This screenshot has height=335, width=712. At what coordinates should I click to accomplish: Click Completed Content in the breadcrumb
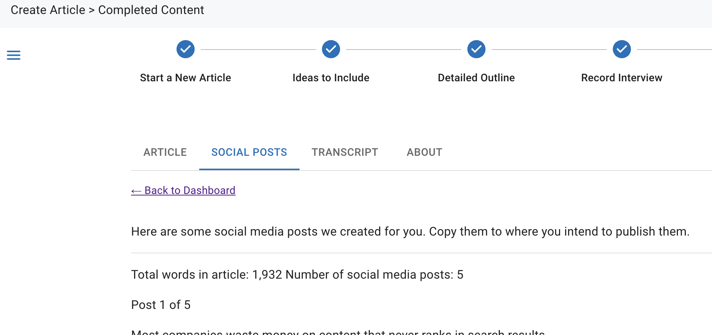point(151,10)
